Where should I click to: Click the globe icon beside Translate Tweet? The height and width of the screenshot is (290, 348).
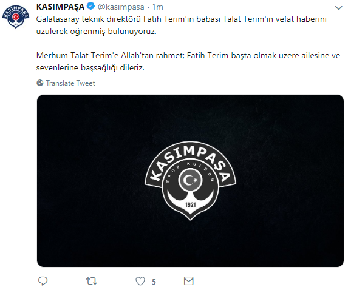point(40,83)
